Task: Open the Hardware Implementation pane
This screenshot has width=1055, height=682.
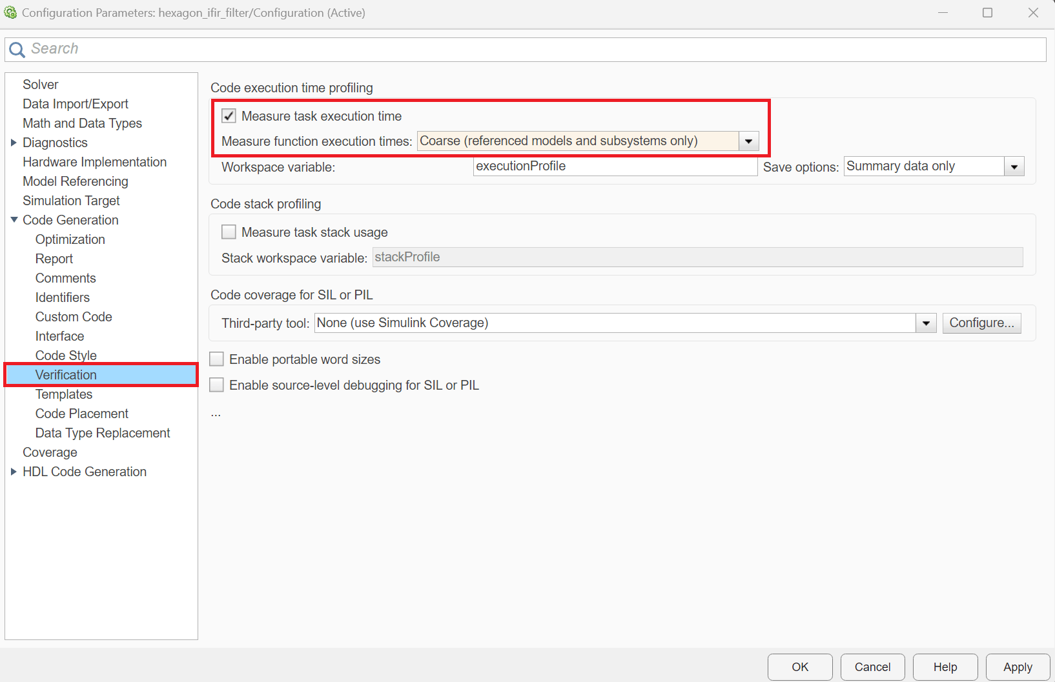Action: pos(94,162)
